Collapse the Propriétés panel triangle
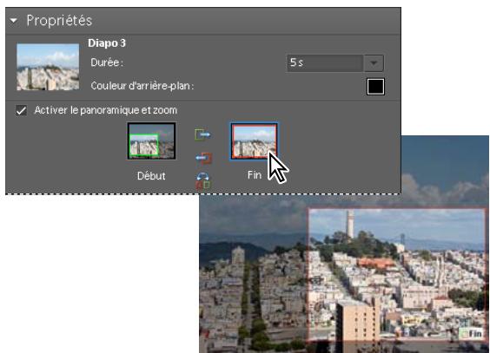The height and width of the screenshot is (353, 490). (13, 21)
